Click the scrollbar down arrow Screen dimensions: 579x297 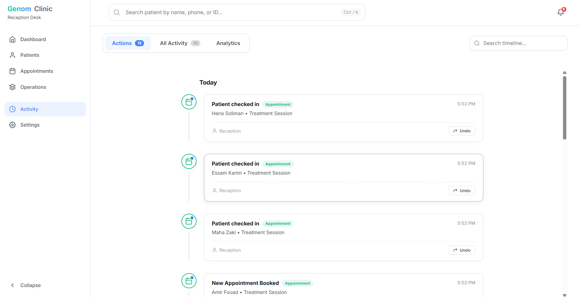565,295
